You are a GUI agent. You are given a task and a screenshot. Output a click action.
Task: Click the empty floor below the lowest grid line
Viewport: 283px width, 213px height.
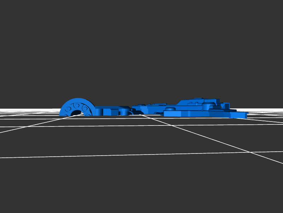(106, 184)
